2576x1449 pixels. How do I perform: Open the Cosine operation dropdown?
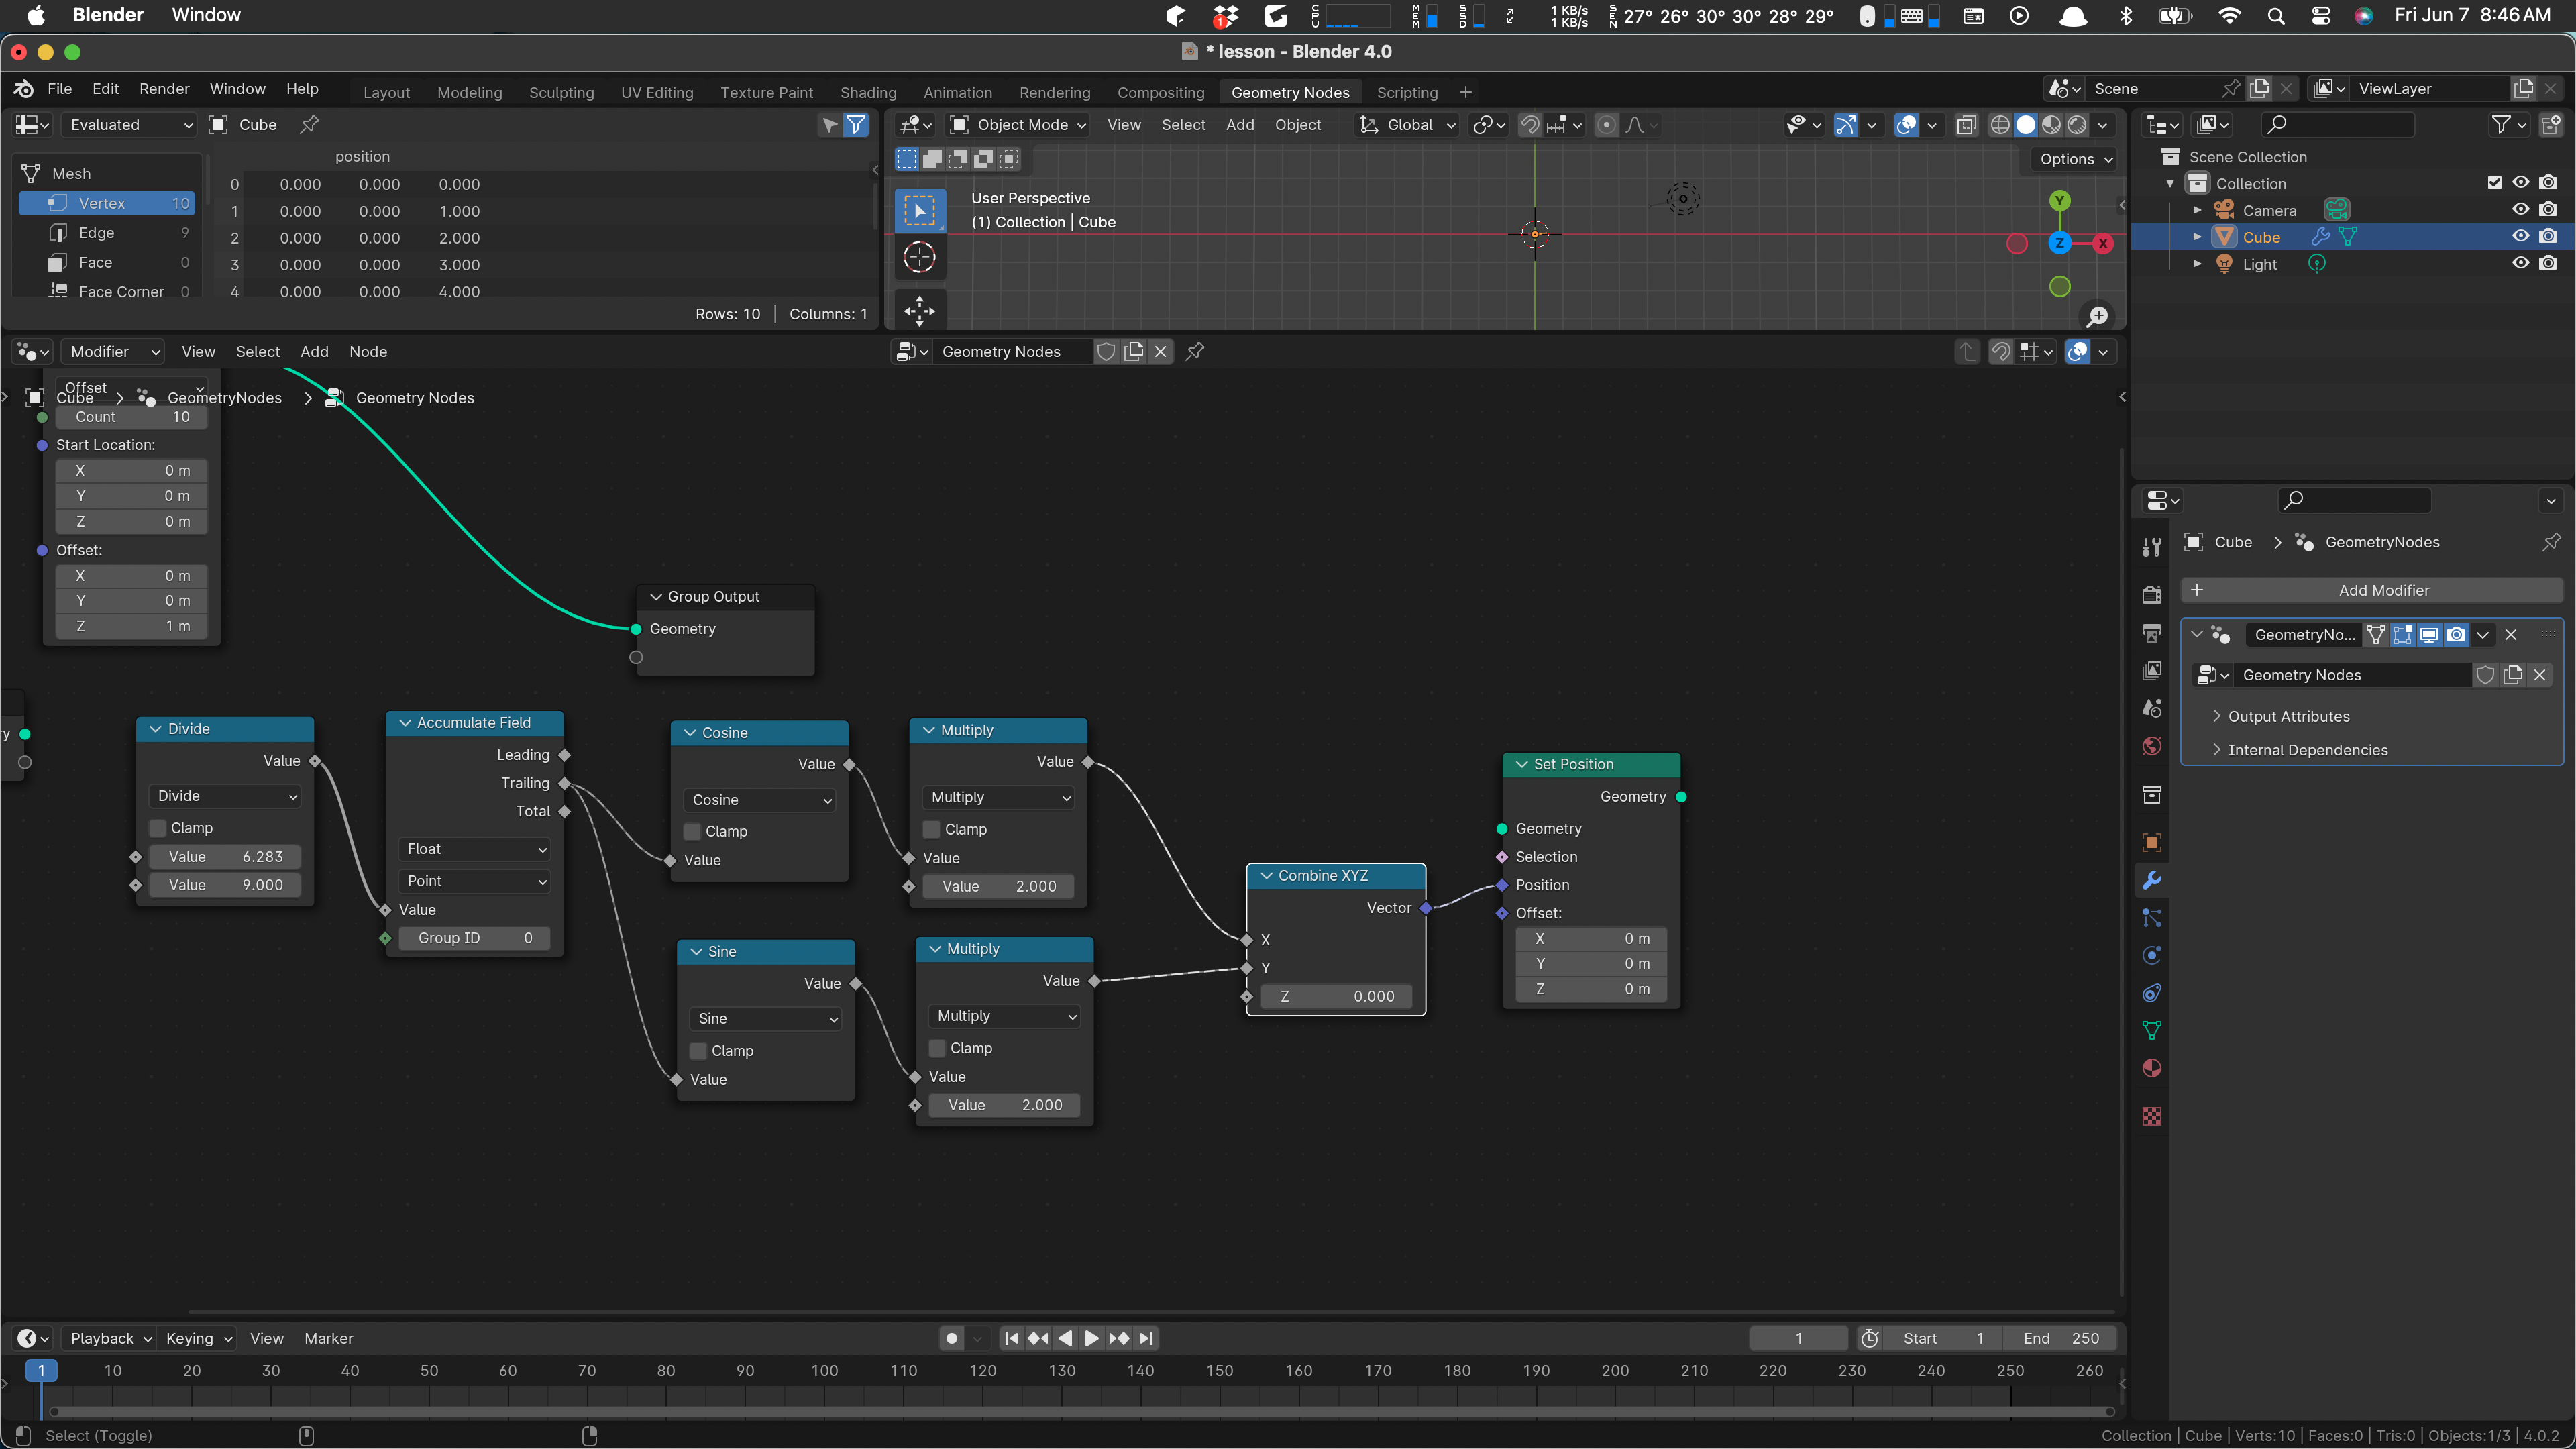760,800
